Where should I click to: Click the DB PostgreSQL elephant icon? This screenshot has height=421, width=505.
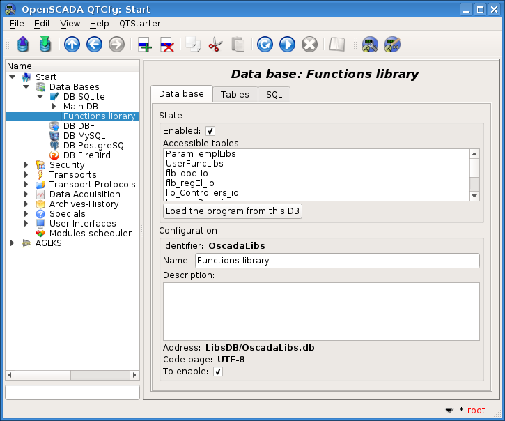(x=54, y=146)
